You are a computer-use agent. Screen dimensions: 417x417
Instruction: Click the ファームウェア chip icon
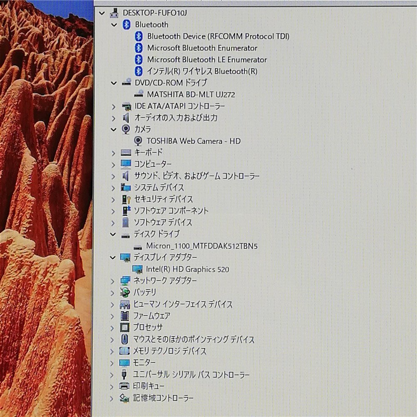pos(124,316)
